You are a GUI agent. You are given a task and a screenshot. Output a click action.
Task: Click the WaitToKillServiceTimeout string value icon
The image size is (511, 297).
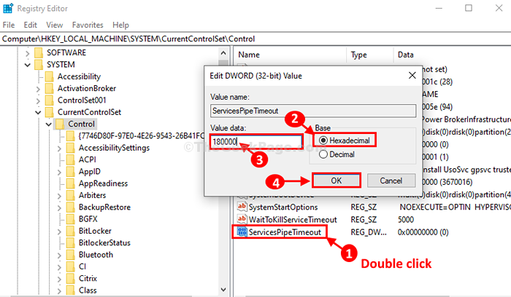tap(242, 219)
